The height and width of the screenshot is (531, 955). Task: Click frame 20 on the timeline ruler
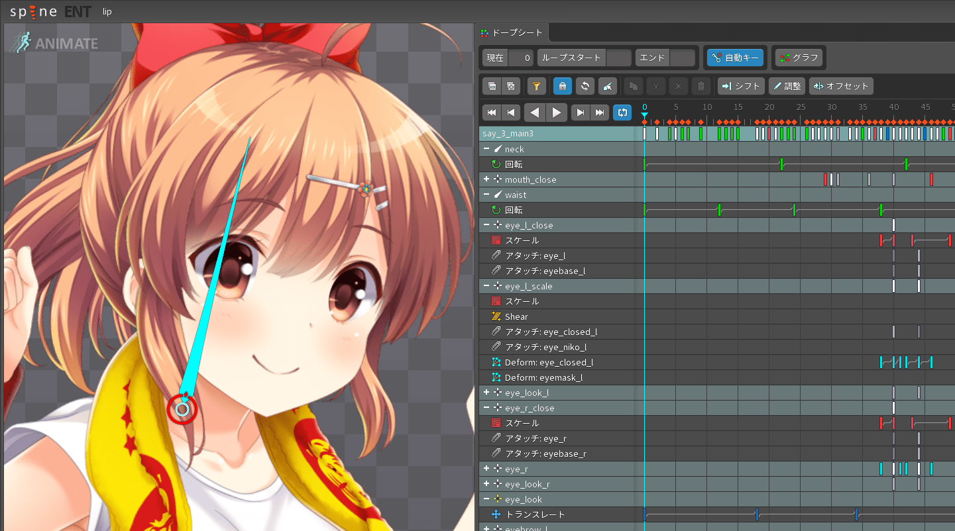coord(769,107)
